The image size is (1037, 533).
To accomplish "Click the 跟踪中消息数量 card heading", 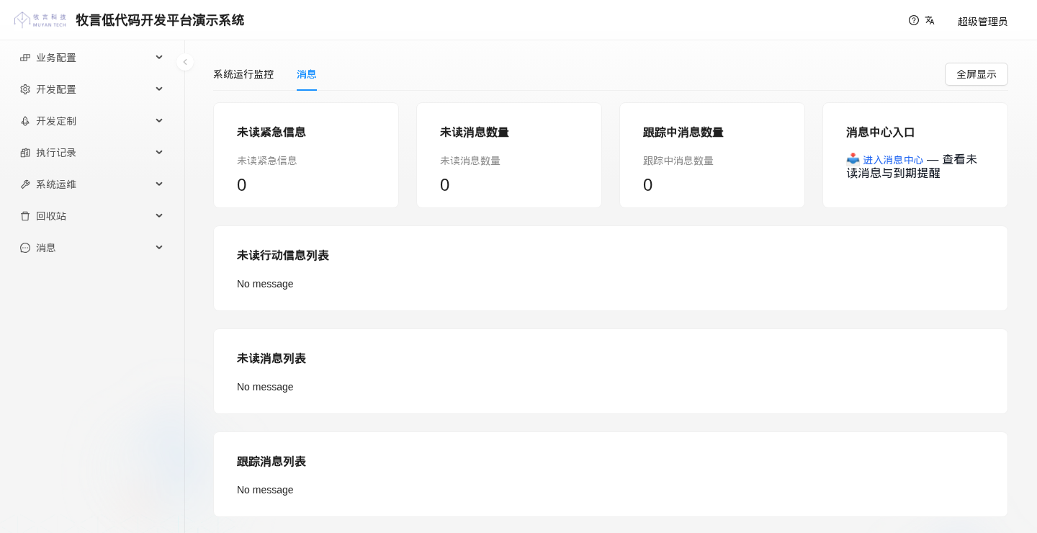I will [x=683, y=132].
